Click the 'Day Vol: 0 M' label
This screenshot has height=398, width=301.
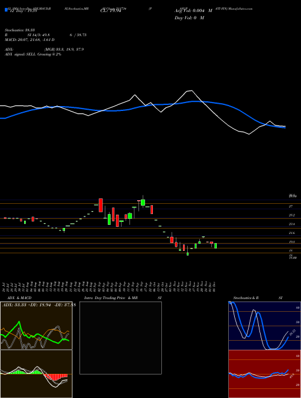point(189,18)
